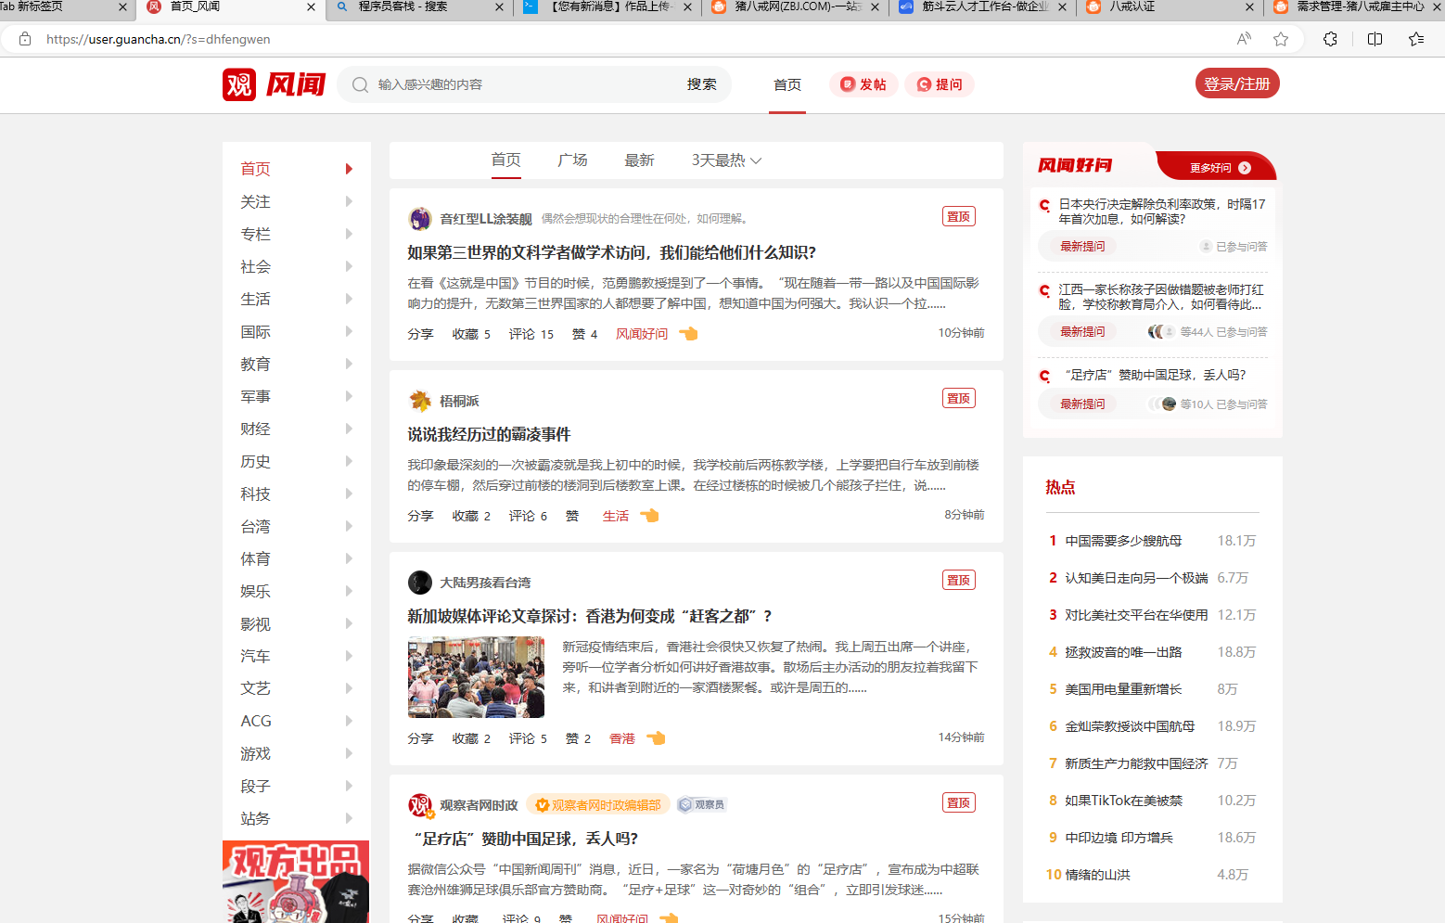This screenshot has height=923, width=1445.
Task: Click 最新提问 under 日本央行 question
Action: [1082, 246]
